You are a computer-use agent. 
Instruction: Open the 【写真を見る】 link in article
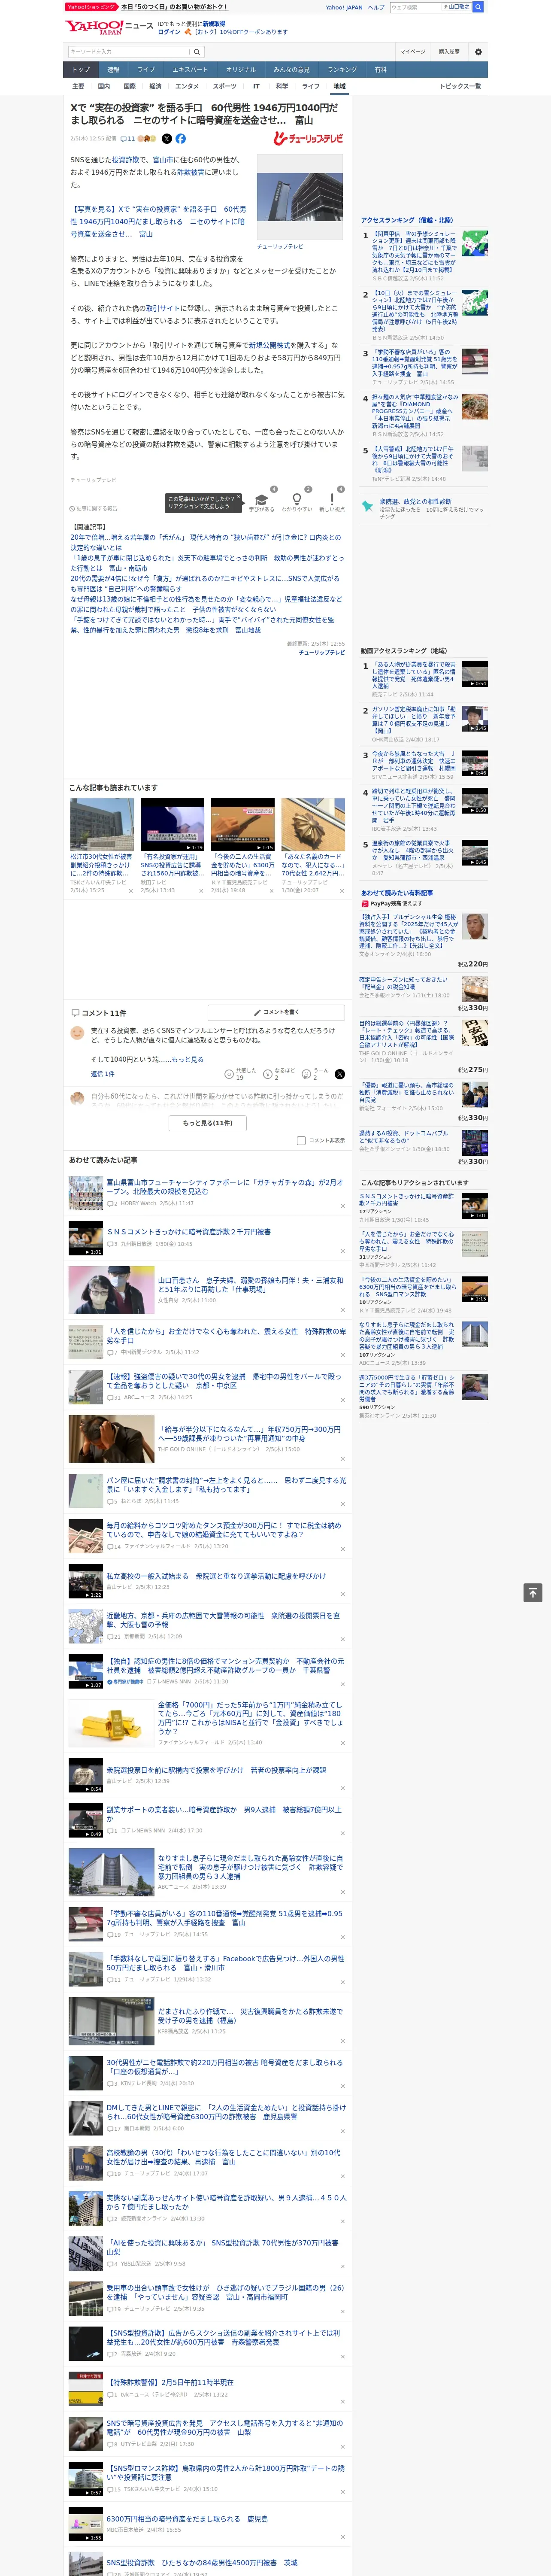click(x=158, y=222)
